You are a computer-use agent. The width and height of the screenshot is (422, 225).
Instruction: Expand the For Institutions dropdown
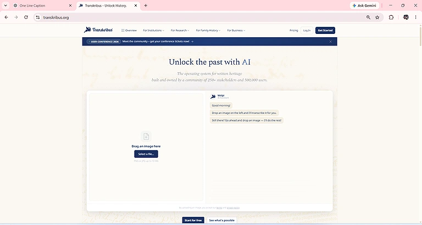pyautogui.click(x=153, y=30)
